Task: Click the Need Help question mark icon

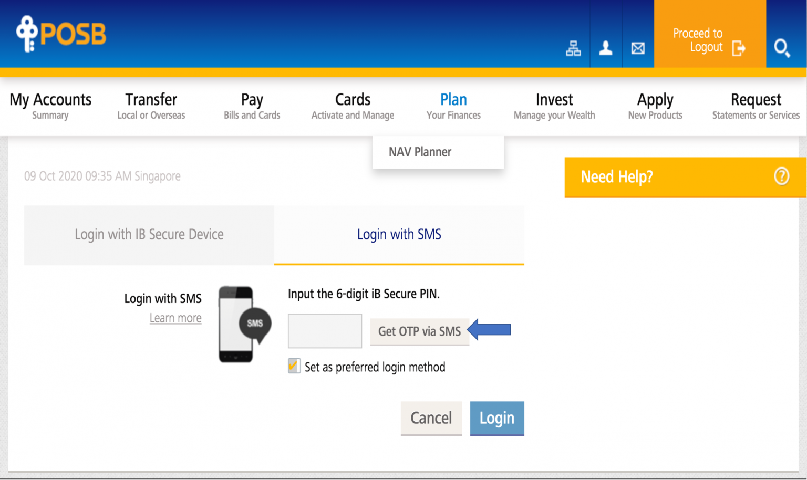Action: pyautogui.click(x=782, y=176)
